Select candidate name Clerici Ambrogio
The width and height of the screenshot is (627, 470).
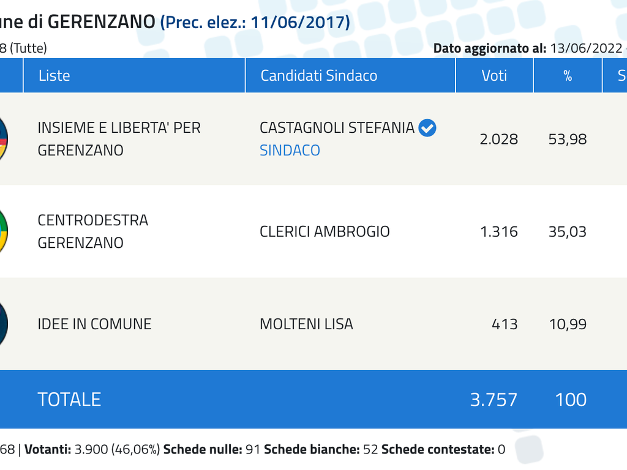click(325, 231)
